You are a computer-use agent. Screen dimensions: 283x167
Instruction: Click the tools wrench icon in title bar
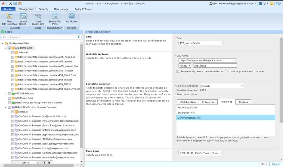coord(10,3)
